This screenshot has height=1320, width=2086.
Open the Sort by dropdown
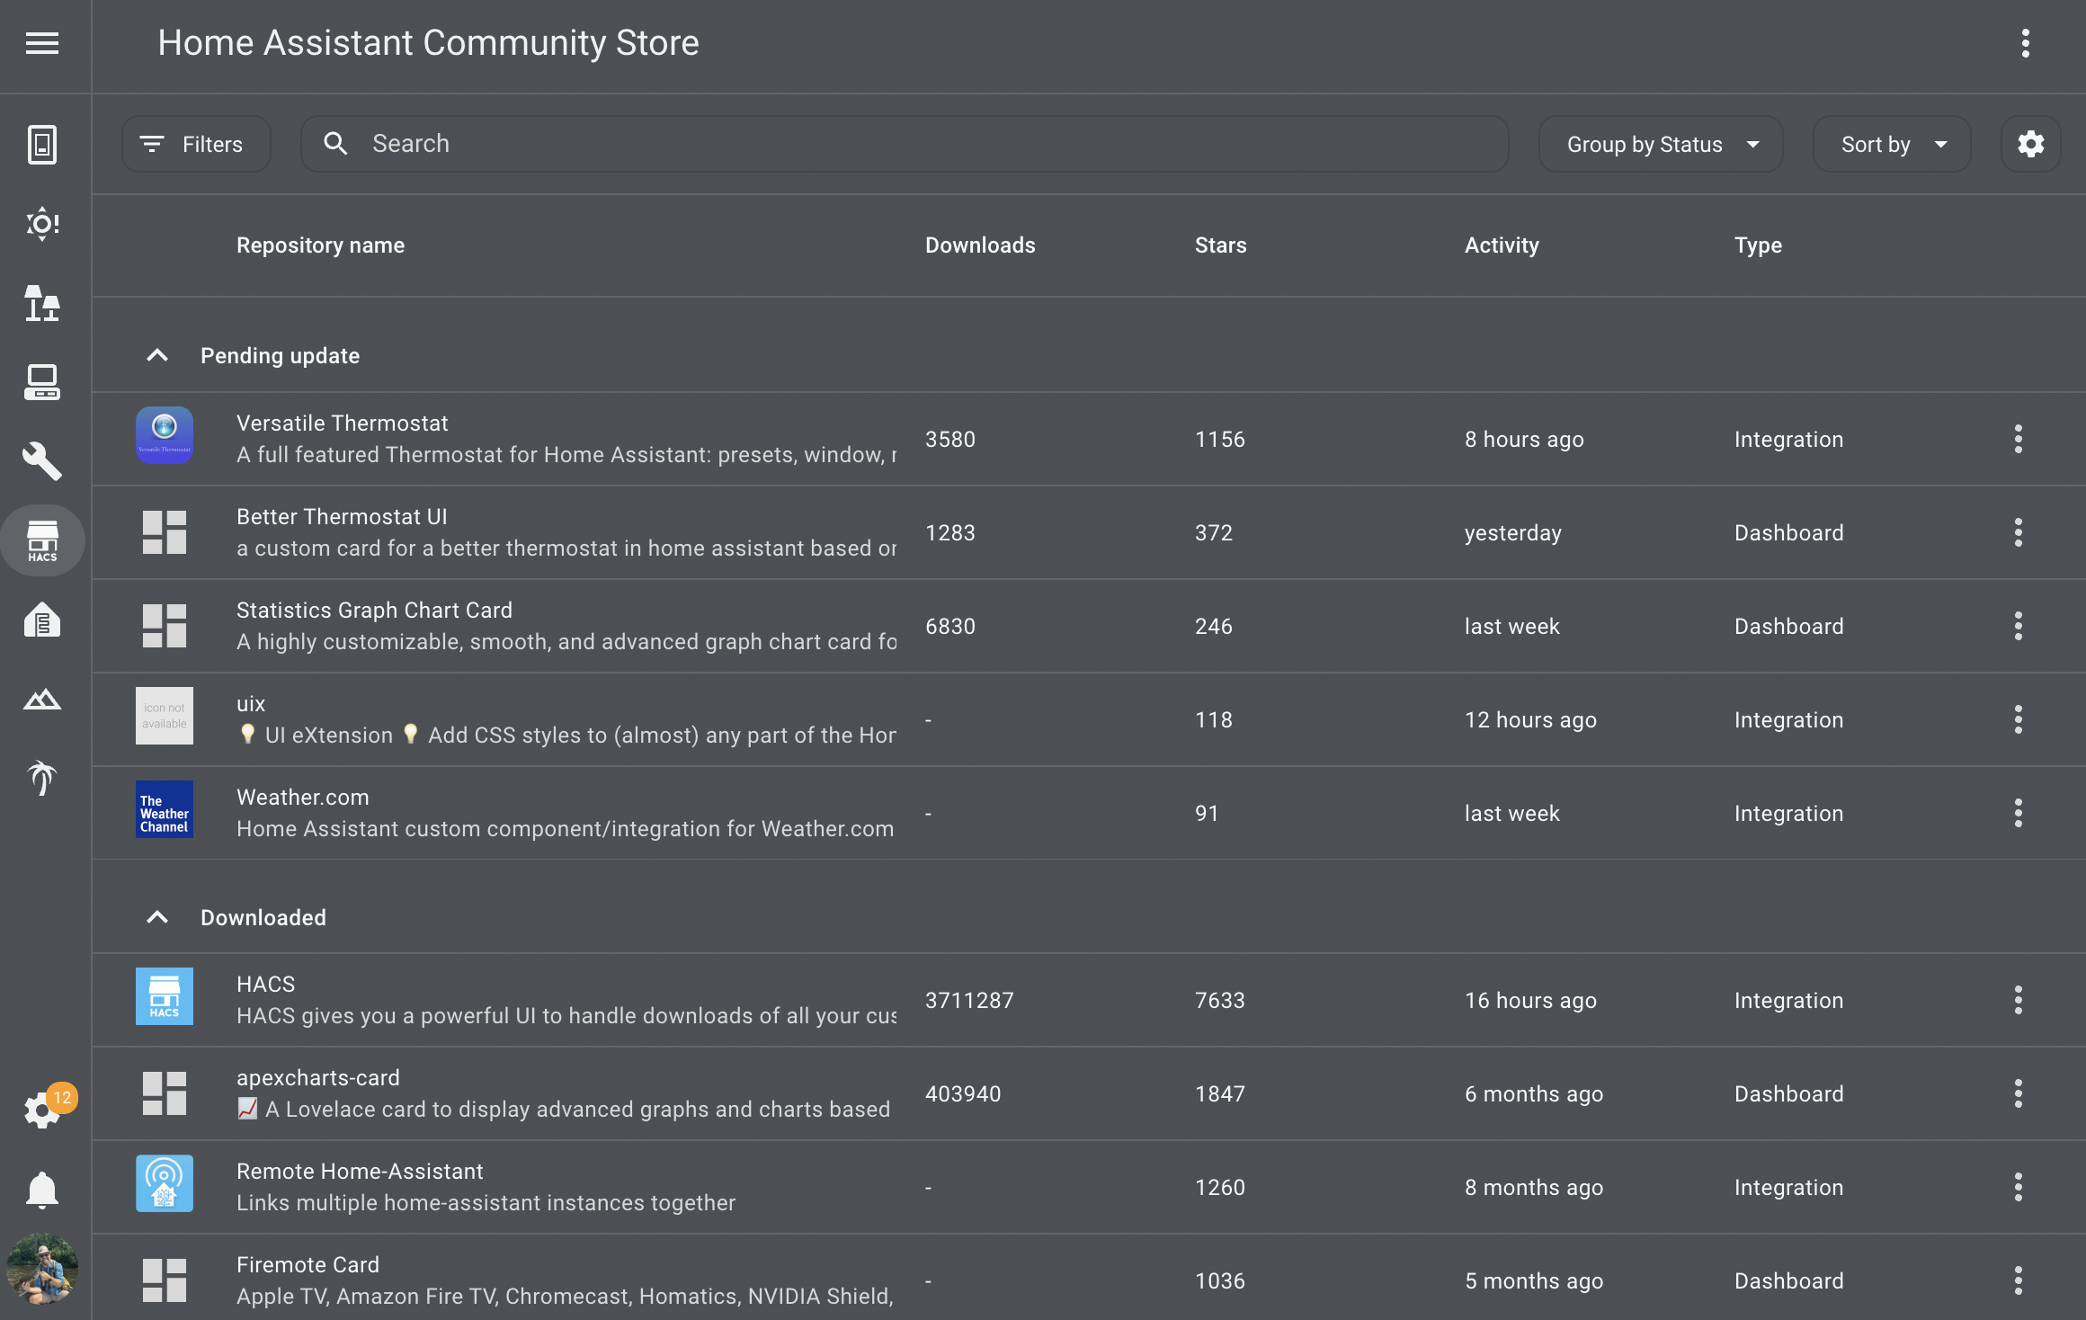pyautogui.click(x=1892, y=144)
